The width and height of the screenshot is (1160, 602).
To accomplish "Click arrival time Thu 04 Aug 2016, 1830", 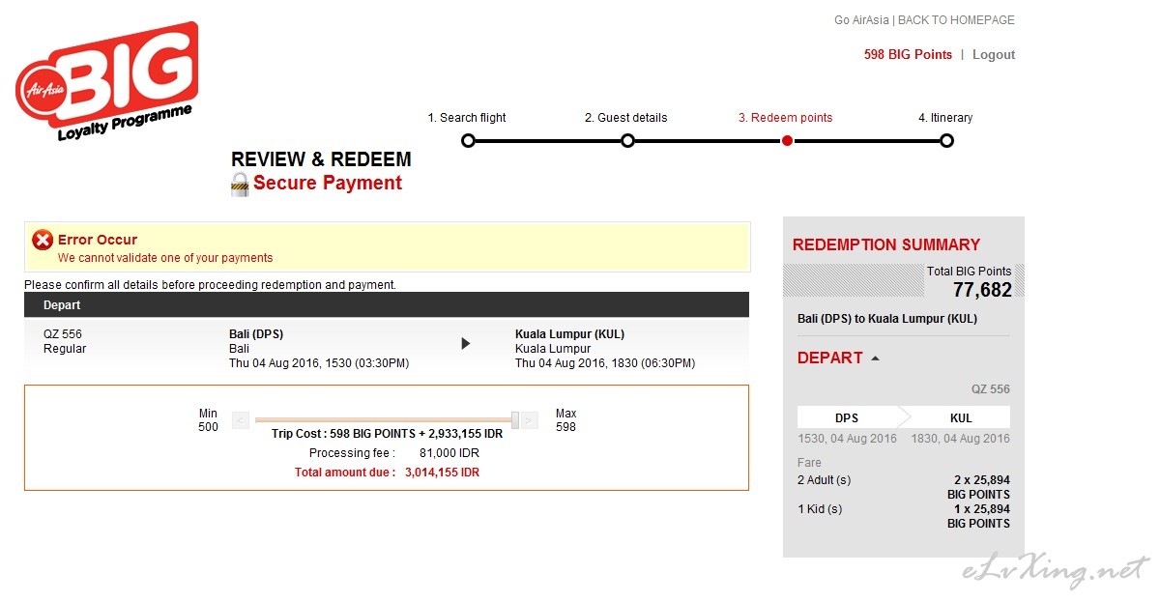I will [x=605, y=363].
